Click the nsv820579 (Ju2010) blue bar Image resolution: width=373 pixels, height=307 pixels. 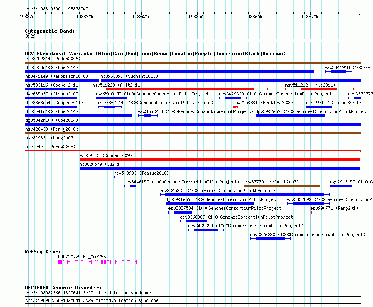pos(220,168)
